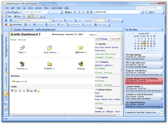The width and height of the screenshot is (168, 124).
Task: Click the Jello toolbar button
Action: pyautogui.click(x=8, y=16)
